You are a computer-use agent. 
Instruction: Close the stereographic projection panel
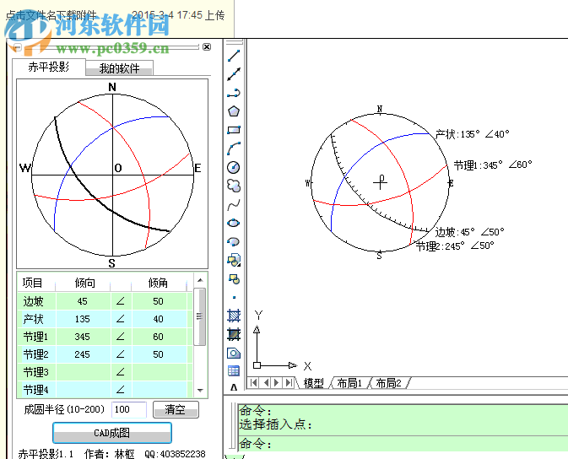click(207, 46)
